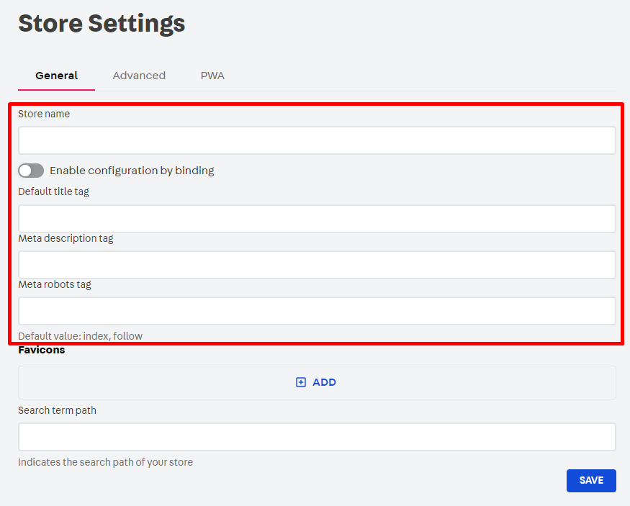This screenshot has width=630, height=506.
Task: Click the Enable configuration by binding label
Action: click(x=132, y=171)
